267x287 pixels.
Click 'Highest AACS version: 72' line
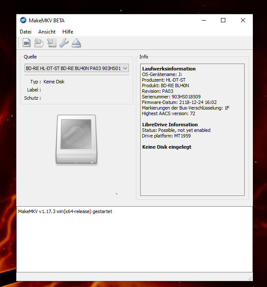tap(169, 113)
